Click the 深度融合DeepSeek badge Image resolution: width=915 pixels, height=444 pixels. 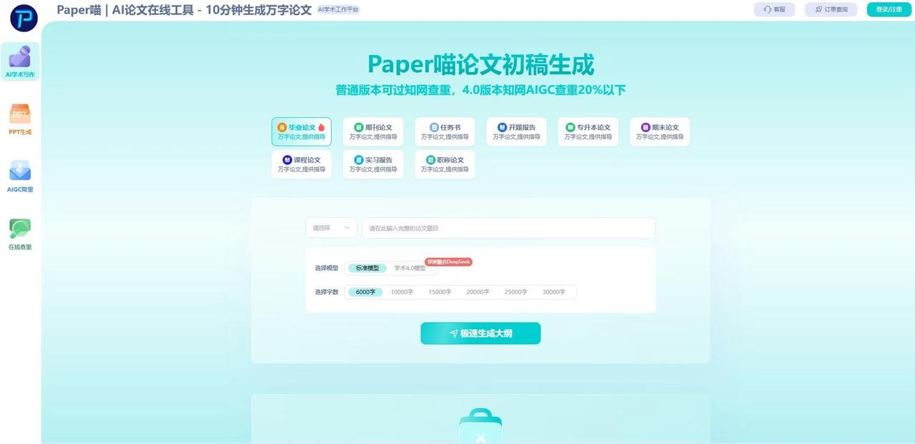pyautogui.click(x=449, y=262)
